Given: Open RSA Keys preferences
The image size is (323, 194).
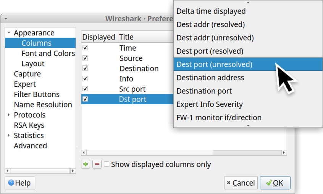Looking at the screenshot, I should click(29, 125).
